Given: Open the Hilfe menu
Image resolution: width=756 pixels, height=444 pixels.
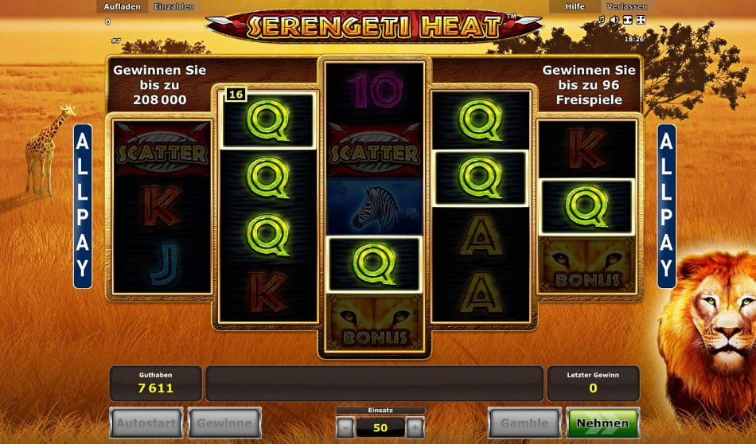Looking at the screenshot, I should (x=575, y=6).
